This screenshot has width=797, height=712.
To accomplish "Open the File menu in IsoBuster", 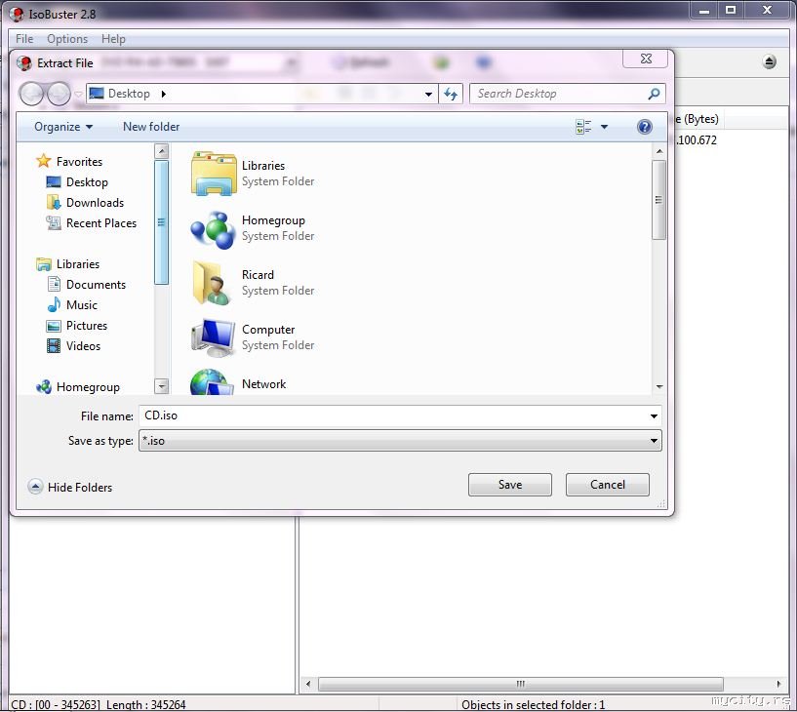I will click(24, 39).
